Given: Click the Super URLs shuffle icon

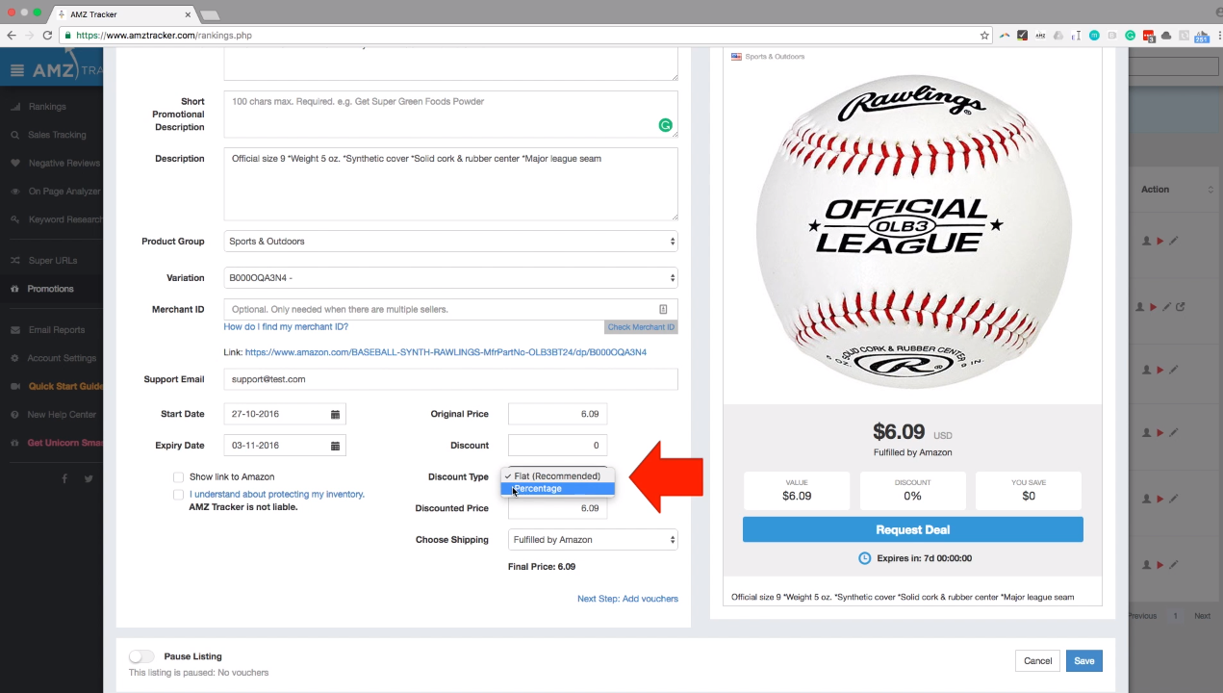Looking at the screenshot, I should tap(15, 261).
